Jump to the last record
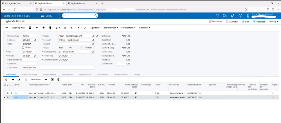This screenshot has height=123, width=281. (x=85, y=28)
